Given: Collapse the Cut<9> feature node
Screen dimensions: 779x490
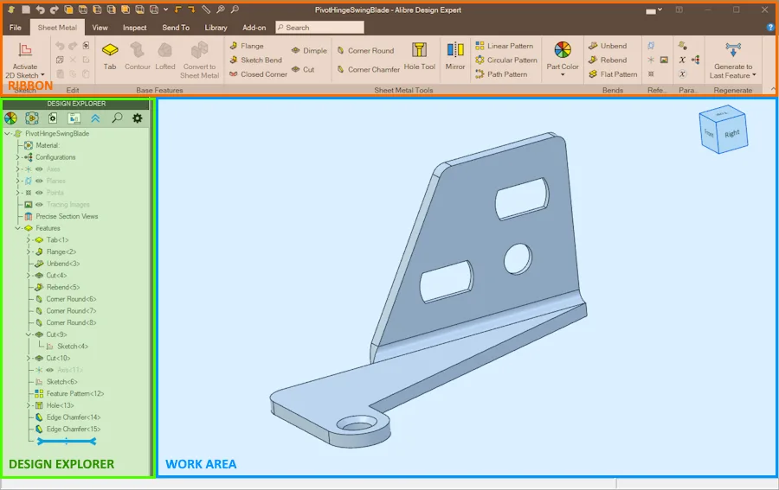Looking at the screenshot, I should pos(29,334).
